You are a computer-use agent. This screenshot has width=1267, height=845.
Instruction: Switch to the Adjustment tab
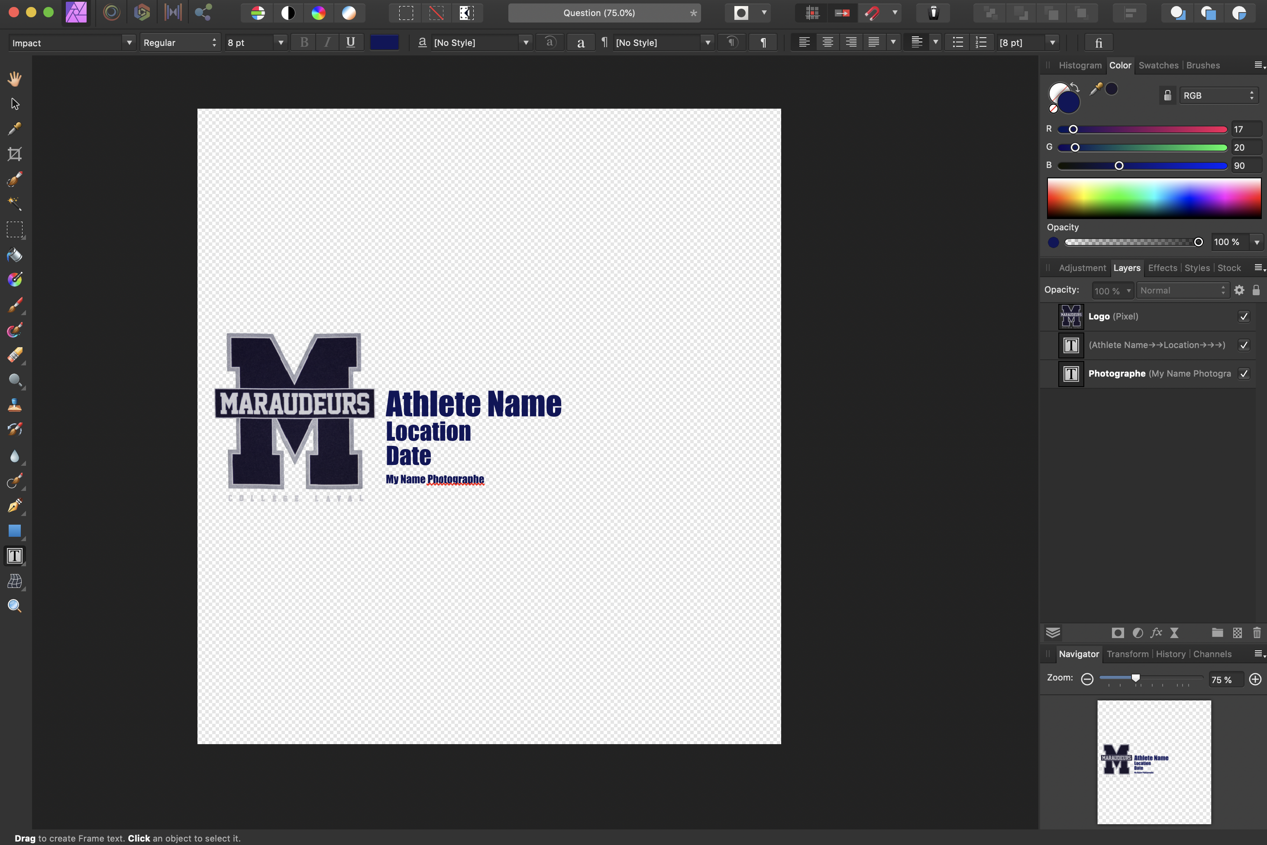pos(1082,268)
